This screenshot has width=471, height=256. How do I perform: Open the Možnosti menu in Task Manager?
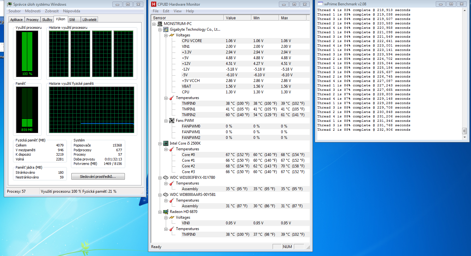(x=33, y=11)
